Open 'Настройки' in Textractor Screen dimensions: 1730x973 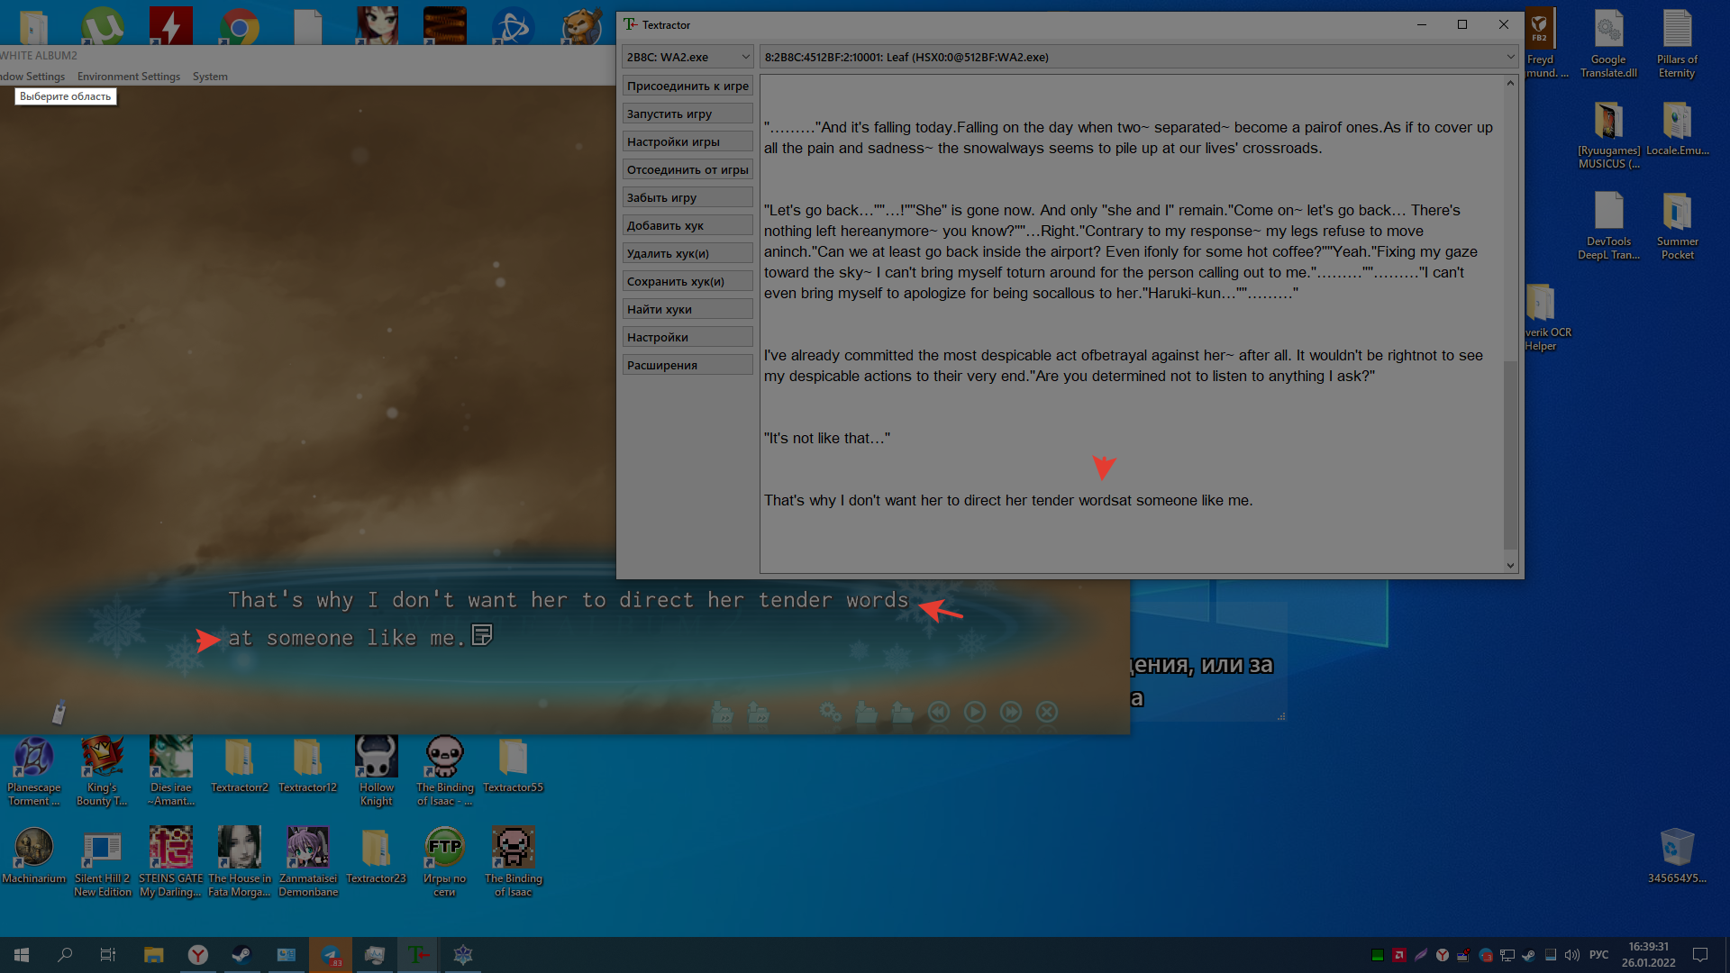point(687,337)
